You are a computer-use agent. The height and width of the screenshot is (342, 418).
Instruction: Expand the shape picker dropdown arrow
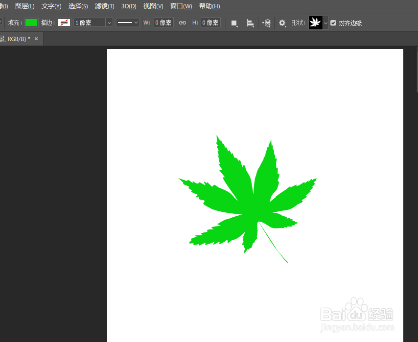point(325,23)
